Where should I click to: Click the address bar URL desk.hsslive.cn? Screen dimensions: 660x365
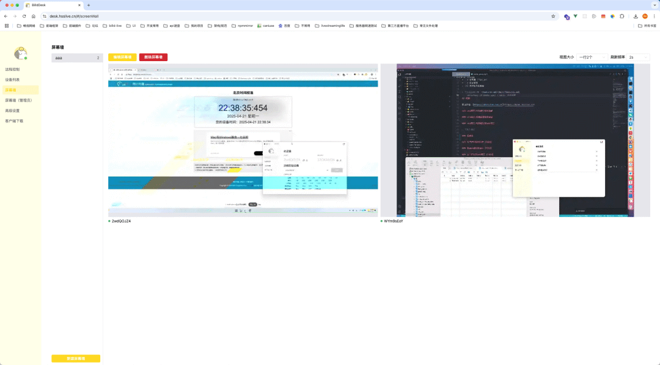(74, 16)
